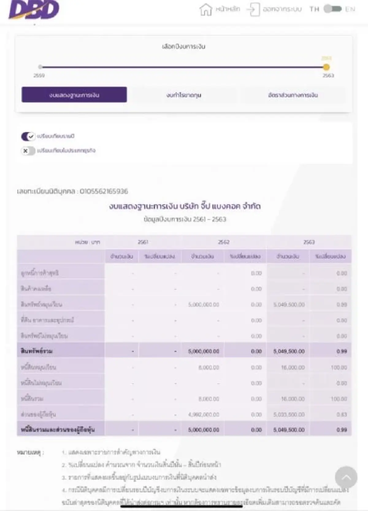Click the total assets row label

pos(37,351)
